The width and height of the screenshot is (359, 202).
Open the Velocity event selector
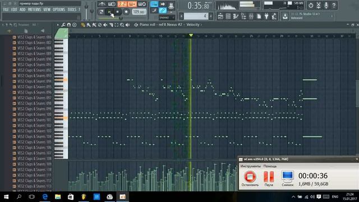(193, 25)
